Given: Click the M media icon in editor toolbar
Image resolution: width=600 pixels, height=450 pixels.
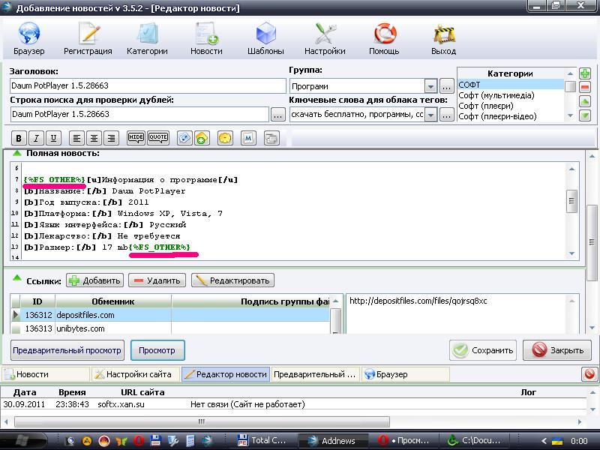Looking at the screenshot, I should [x=248, y=138].
